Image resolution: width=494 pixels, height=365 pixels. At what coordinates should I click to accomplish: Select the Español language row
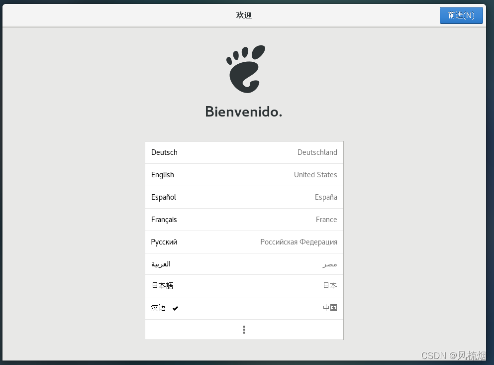click(x=244, y=197)
